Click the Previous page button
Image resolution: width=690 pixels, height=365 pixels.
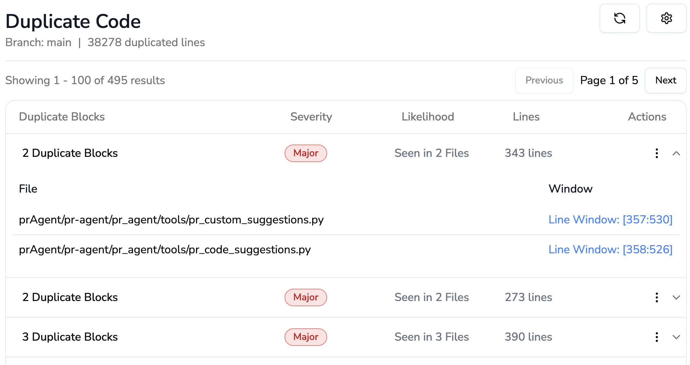coord(544,80)
